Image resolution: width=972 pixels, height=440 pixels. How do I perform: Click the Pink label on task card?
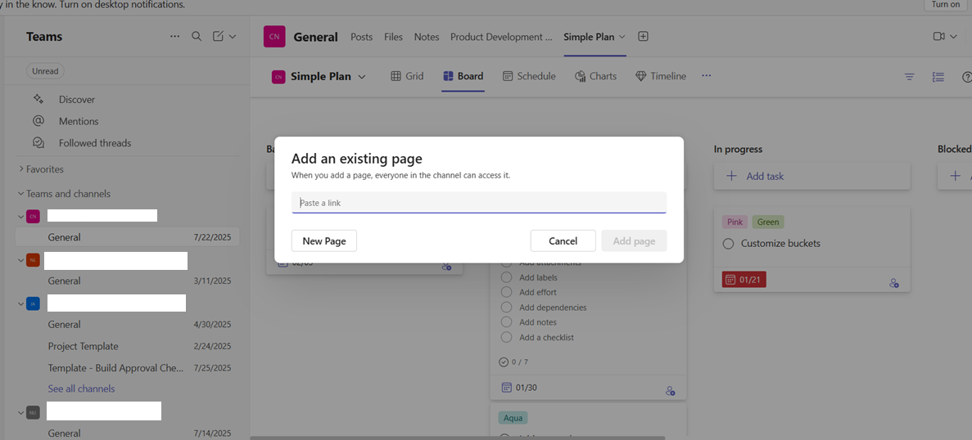pos(735,222)
